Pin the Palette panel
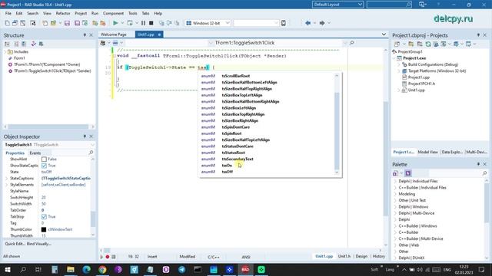 478,164
